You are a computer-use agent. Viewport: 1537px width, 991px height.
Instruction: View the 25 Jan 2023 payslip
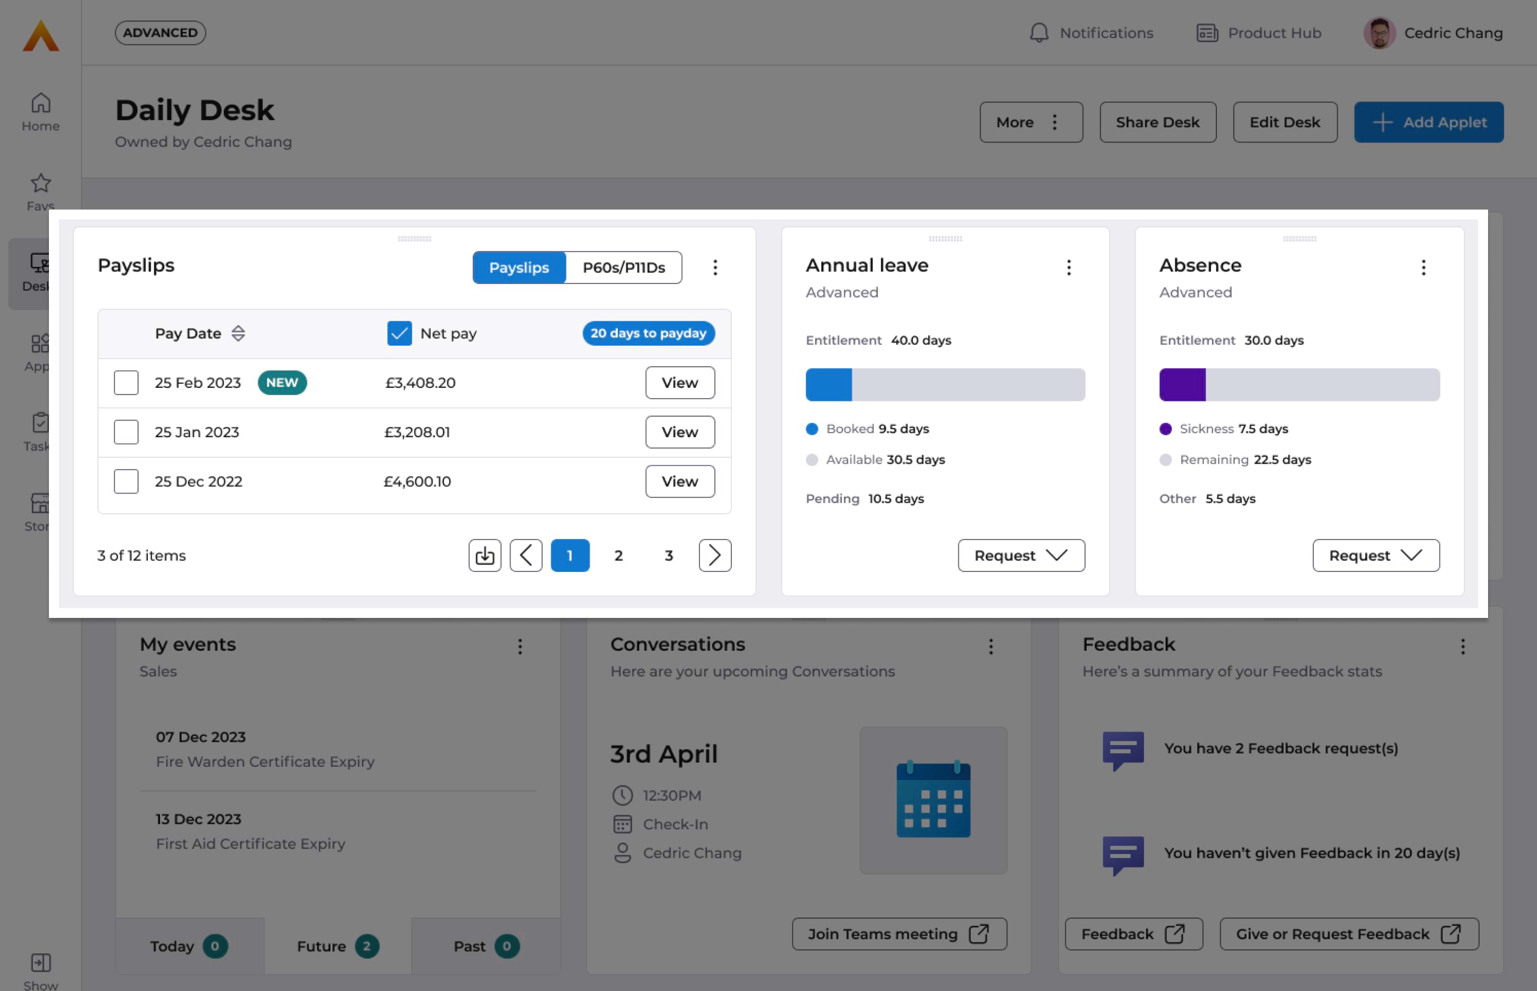point(679,432)
